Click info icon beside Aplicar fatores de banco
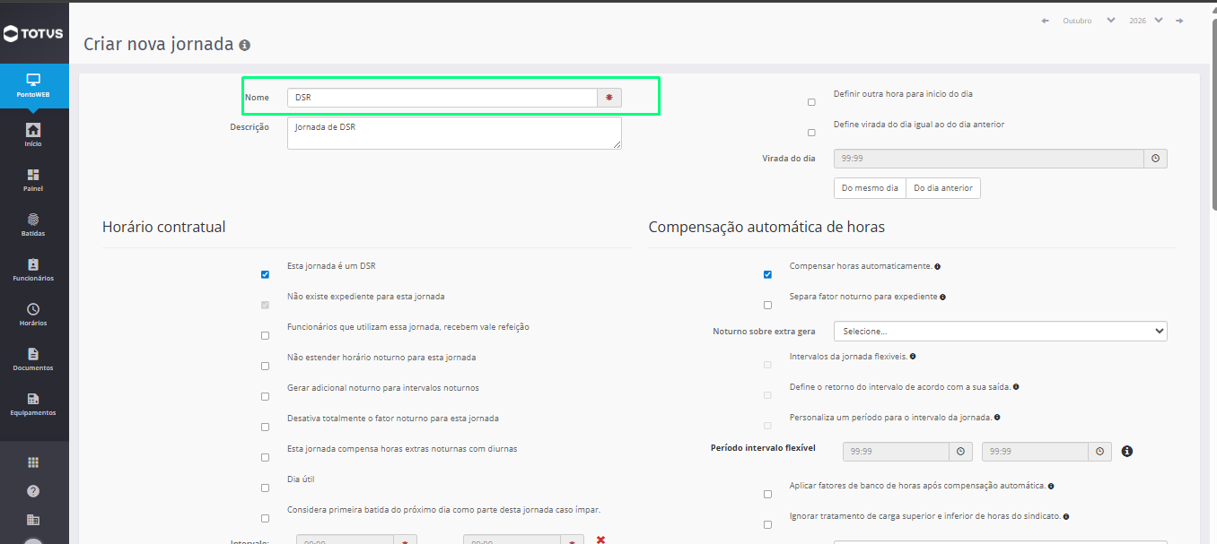The image size is (1217, 544). [x=1050, y=487]
